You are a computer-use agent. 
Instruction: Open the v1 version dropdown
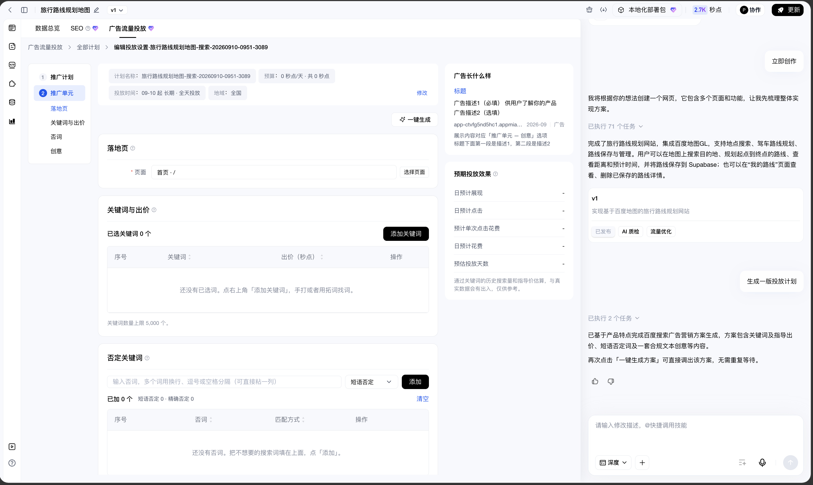(x=117, y=10)
